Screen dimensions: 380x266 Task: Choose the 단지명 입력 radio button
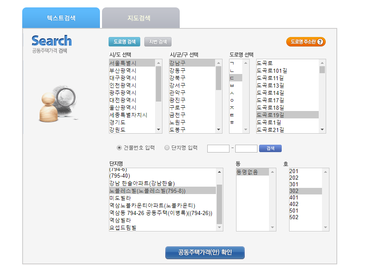[x=167, y=148]
